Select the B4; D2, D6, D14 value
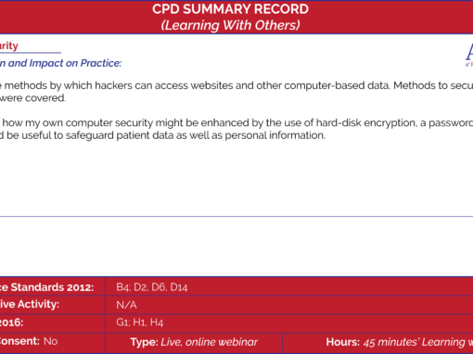This screenshot has height=354, width=473. pyautogui.click(x=152, y=287)
